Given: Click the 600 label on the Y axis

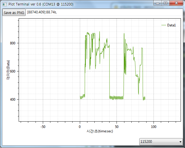Looking at the screenshot, I should (13, 71).
